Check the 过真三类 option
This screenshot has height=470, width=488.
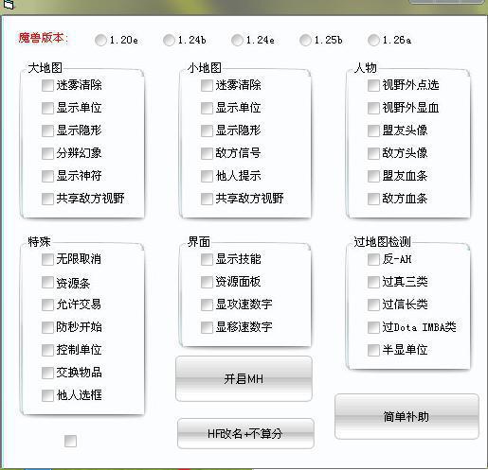[373, 282]
